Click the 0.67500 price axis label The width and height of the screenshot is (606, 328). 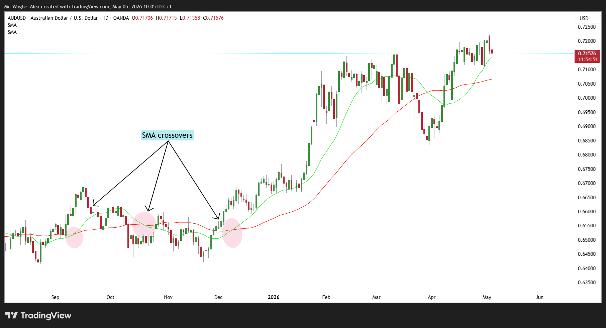(587, 169)
